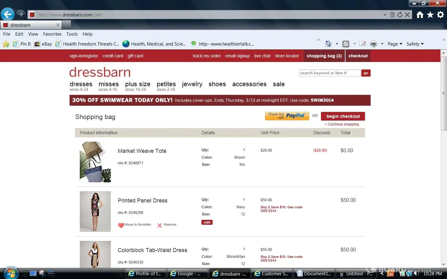The width and height of the screenshot is (447, 279).
Task: Expand the Page dropdown menu
Action: coord(395,44)
